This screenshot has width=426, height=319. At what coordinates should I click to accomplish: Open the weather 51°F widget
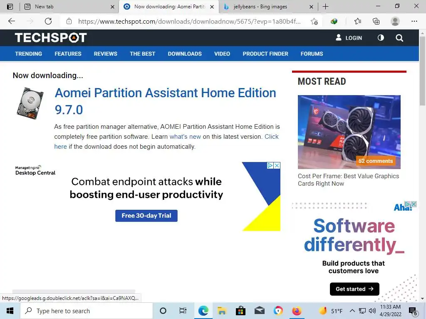(x=330, y=311)
